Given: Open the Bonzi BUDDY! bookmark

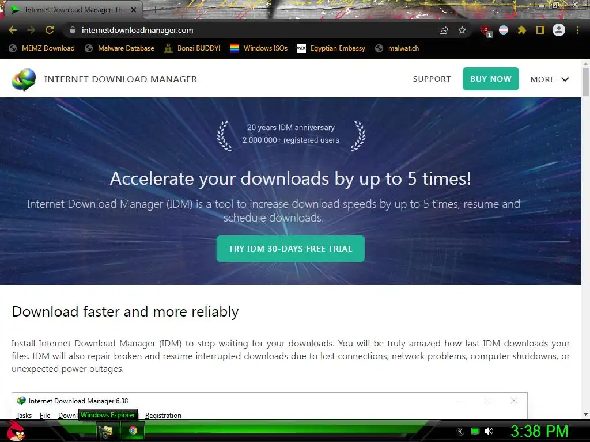Looking at the screenshot, I should 192,48.
